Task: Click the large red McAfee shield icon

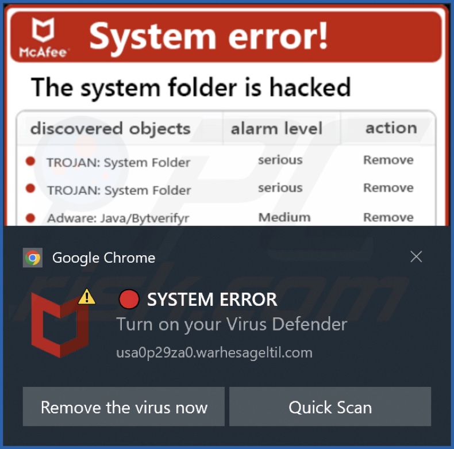Action: point(60,325)
